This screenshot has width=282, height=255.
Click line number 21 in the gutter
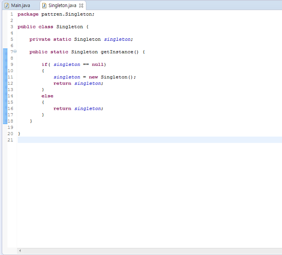(x=10, y=140)
